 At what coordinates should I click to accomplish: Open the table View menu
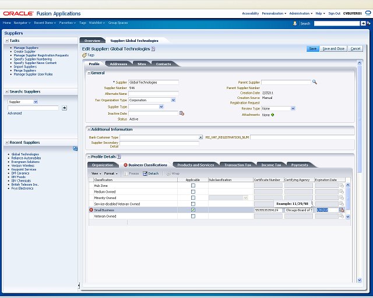[x=96, y=173]
